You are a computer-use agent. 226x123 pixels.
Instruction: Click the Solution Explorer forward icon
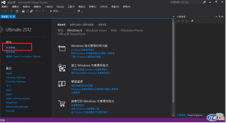(x=182, y=21)
